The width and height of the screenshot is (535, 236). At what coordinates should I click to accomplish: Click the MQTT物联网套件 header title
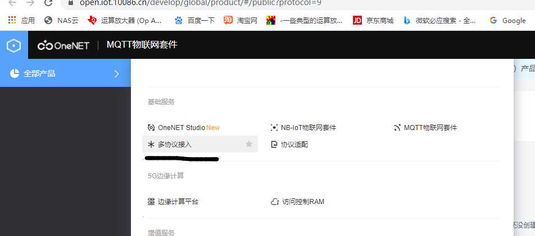(x=142, y=45)
